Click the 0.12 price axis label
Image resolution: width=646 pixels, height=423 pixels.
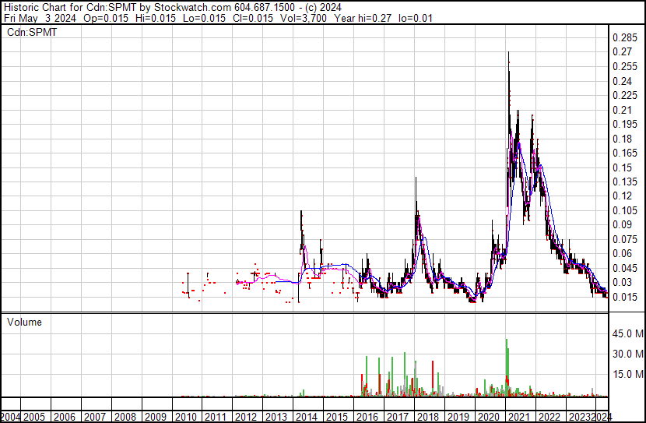click(622, 196)
